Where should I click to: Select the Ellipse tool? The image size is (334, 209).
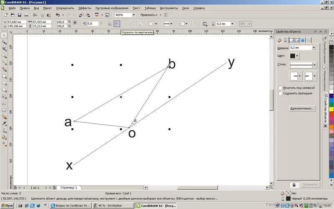(4, 83)
